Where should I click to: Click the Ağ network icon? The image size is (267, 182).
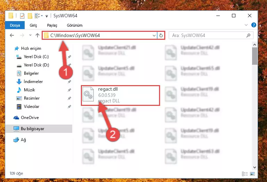click(16, 140)
